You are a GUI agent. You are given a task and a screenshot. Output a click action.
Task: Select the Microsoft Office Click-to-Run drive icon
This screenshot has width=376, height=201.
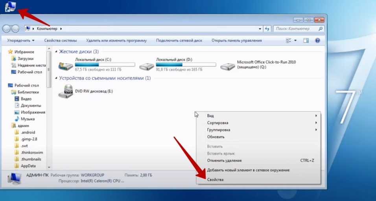click(228, 66)
